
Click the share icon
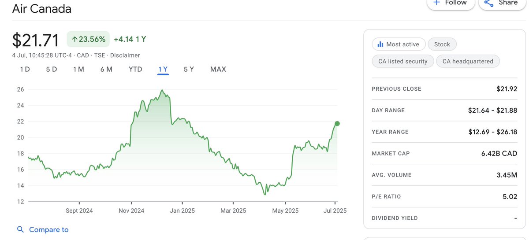point(488,3)
